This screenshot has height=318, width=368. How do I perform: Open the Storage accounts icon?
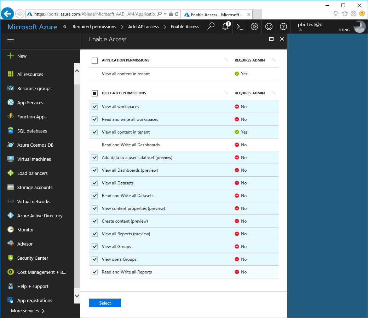(x=11, y=187)
